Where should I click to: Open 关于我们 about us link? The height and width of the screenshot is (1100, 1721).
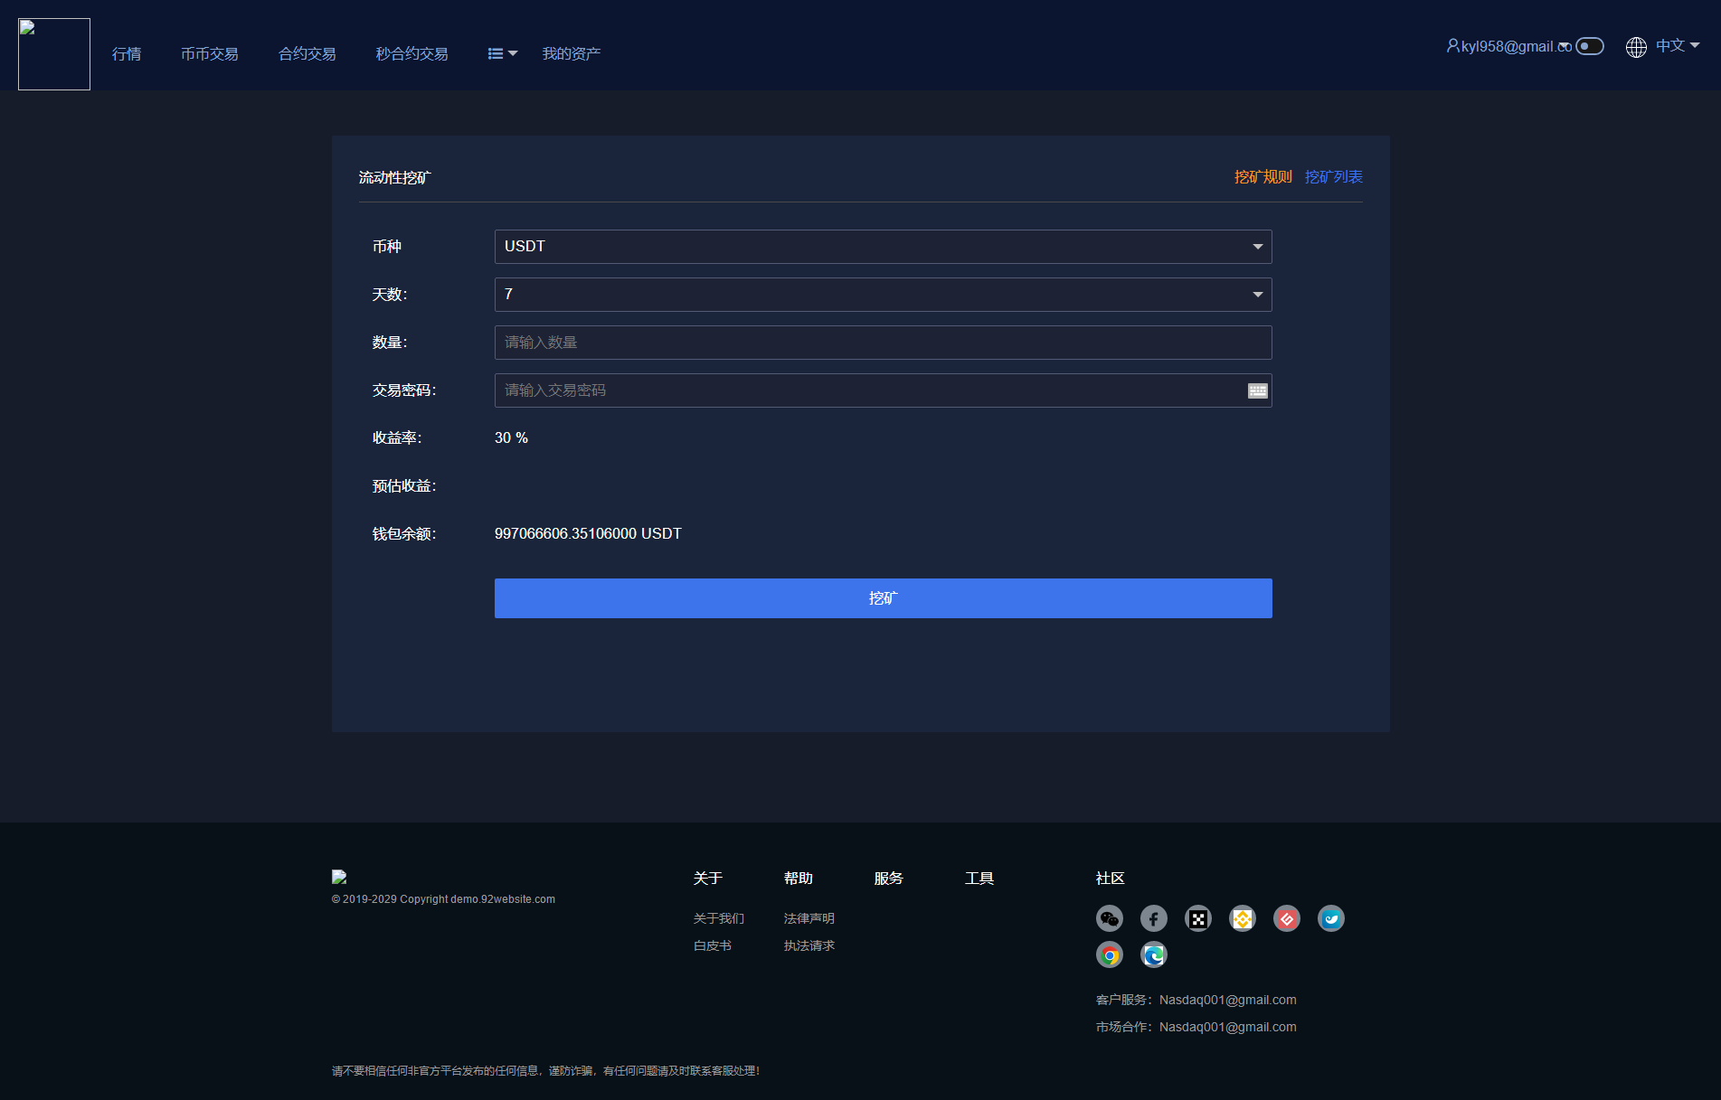719,918
